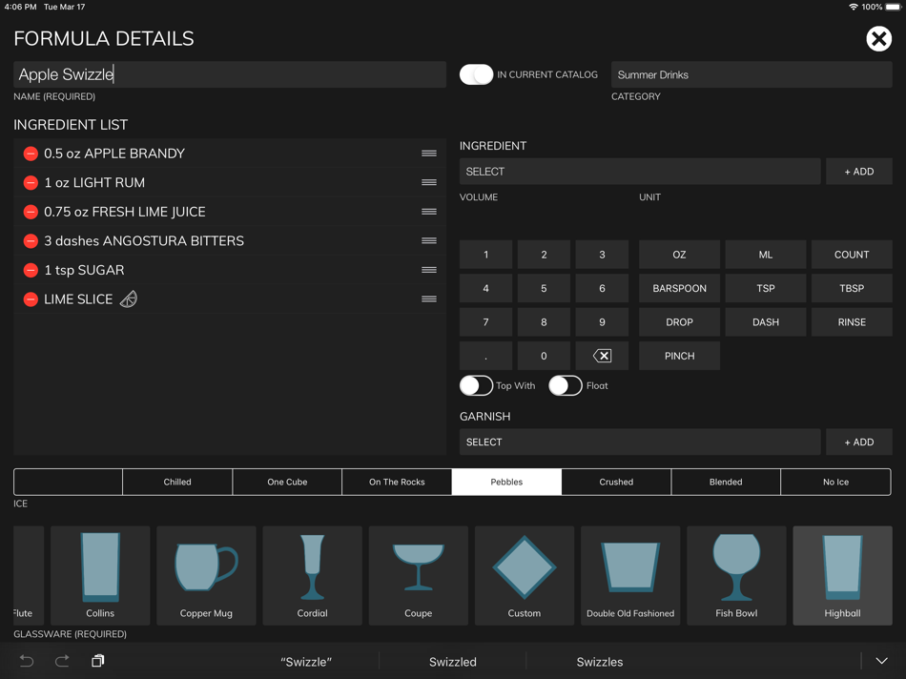Remove the Apple Brandy ingredient with red minus

[31, 154]
